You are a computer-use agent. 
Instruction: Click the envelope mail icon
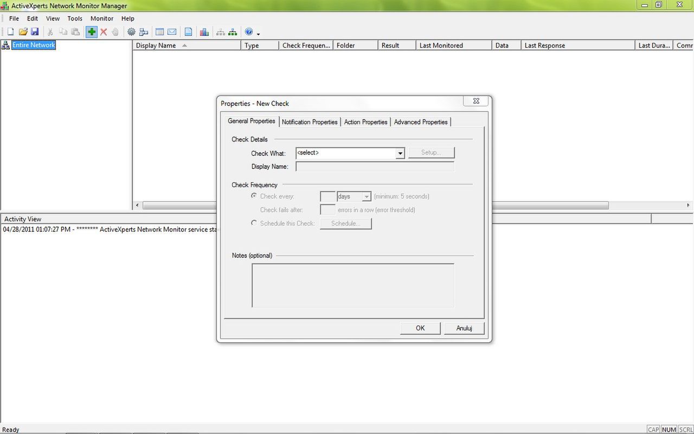click(172, 32)
